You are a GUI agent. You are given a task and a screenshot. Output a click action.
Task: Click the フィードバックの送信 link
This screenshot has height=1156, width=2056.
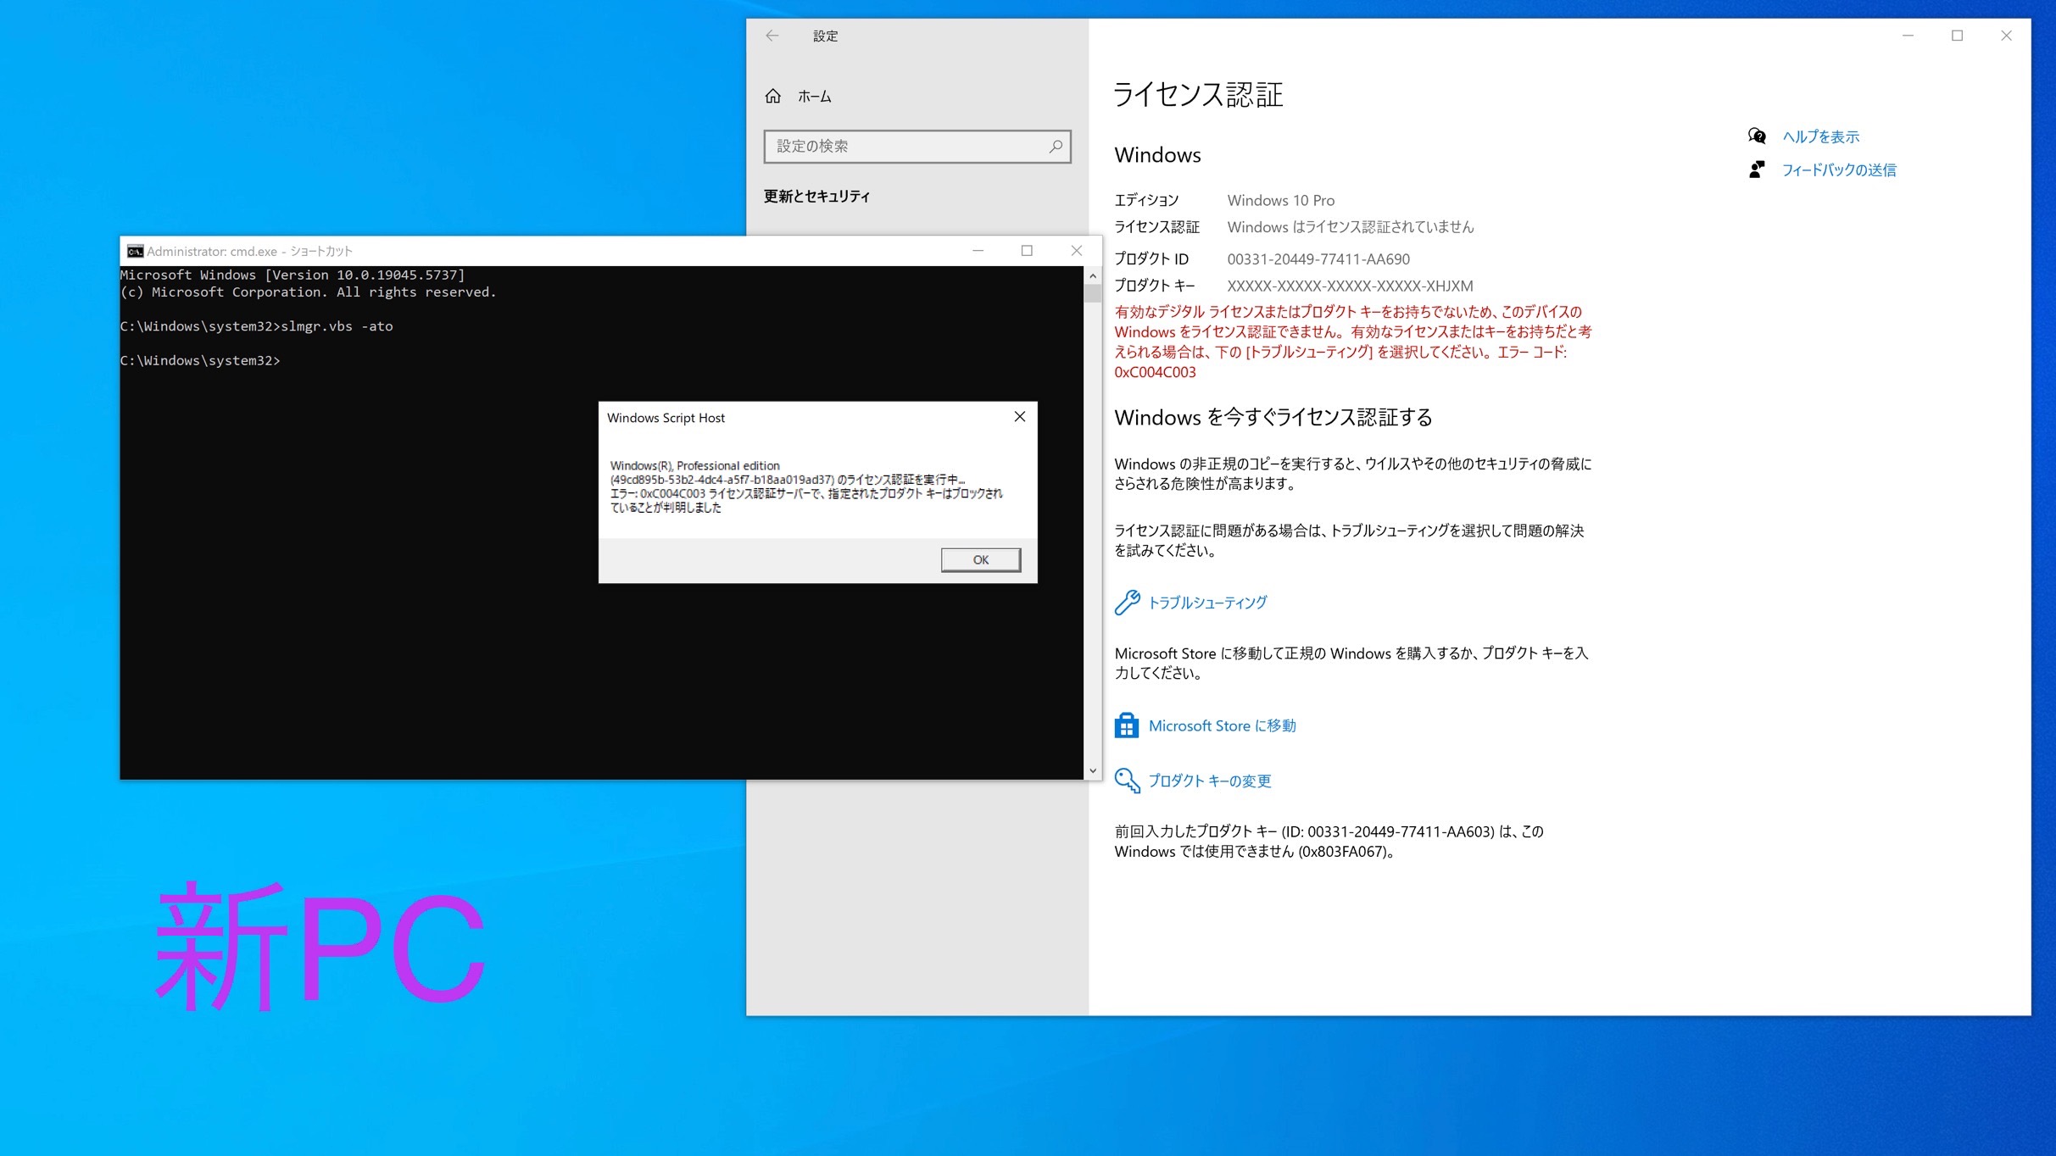pos(1839,170)
